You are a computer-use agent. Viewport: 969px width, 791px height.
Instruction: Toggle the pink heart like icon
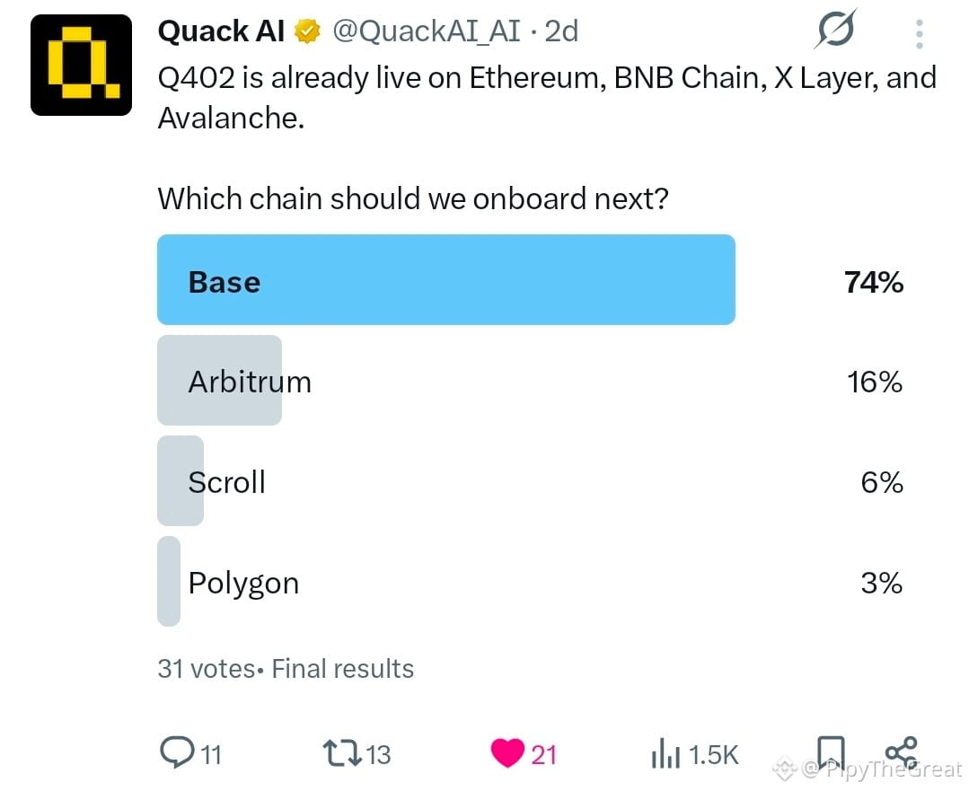pos(507,753)
